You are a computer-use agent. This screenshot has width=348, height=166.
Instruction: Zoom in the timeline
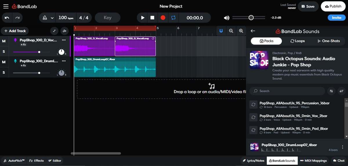point(241,31)
